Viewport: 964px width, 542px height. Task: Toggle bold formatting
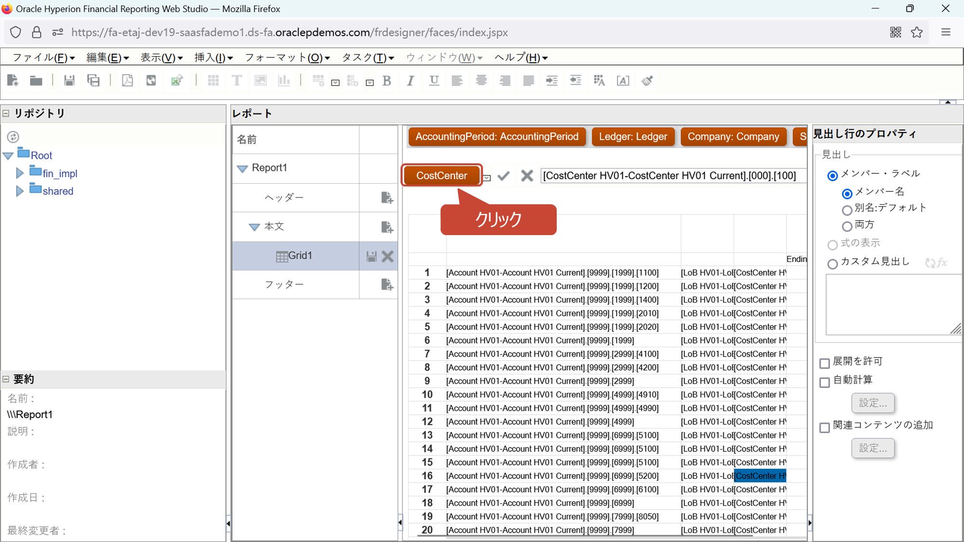tap(387, 81)
